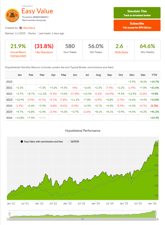Image resolution: width=165 pixels, height=225 pixels.
Task: Select the 2025 YTD +41.2% cell
Action: pos(154,112)
